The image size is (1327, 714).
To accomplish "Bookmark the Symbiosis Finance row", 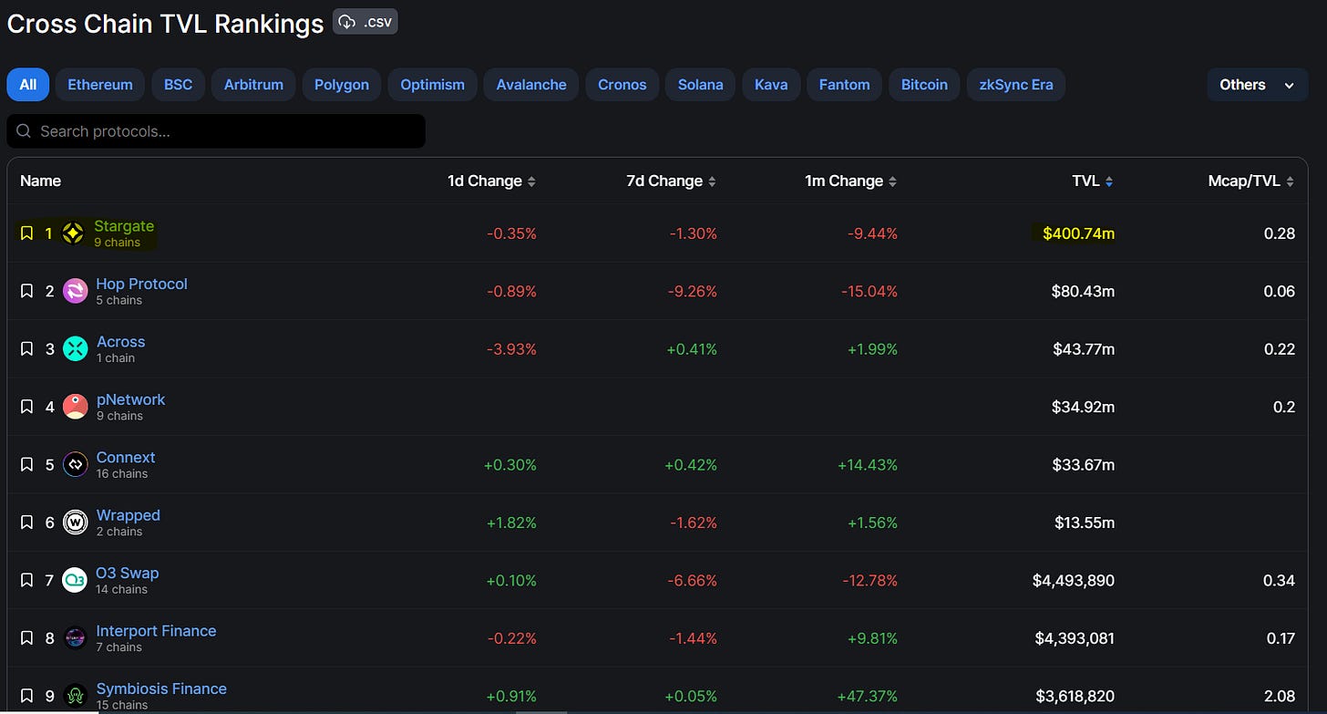I will 26,696.
